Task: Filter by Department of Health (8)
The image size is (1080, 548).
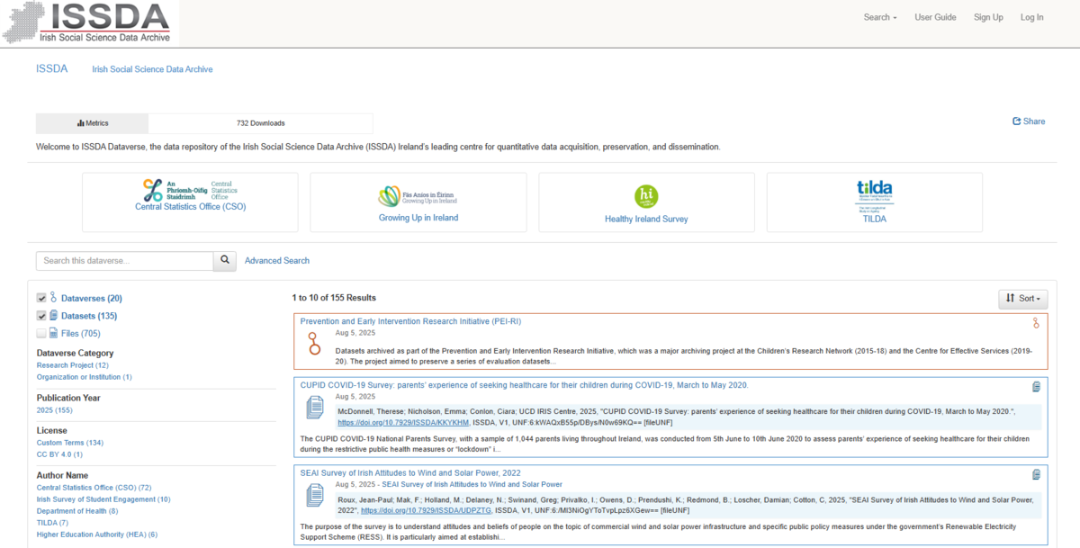Action: click(77, 511)
